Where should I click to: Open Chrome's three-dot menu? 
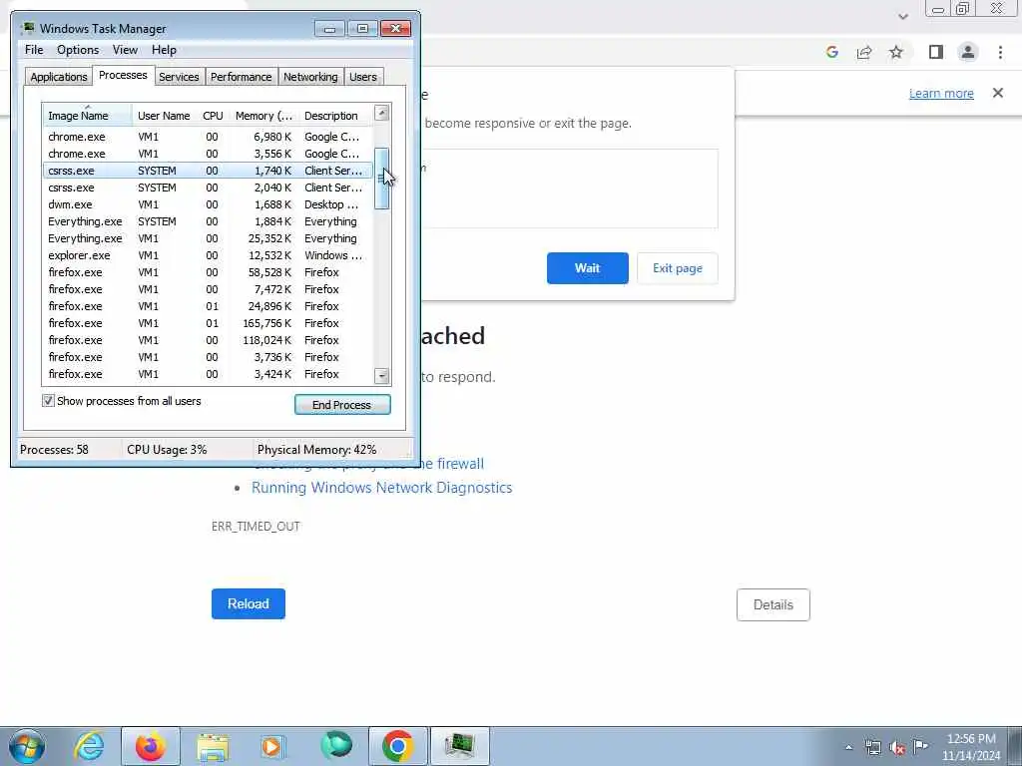(x=1000, y=52)
